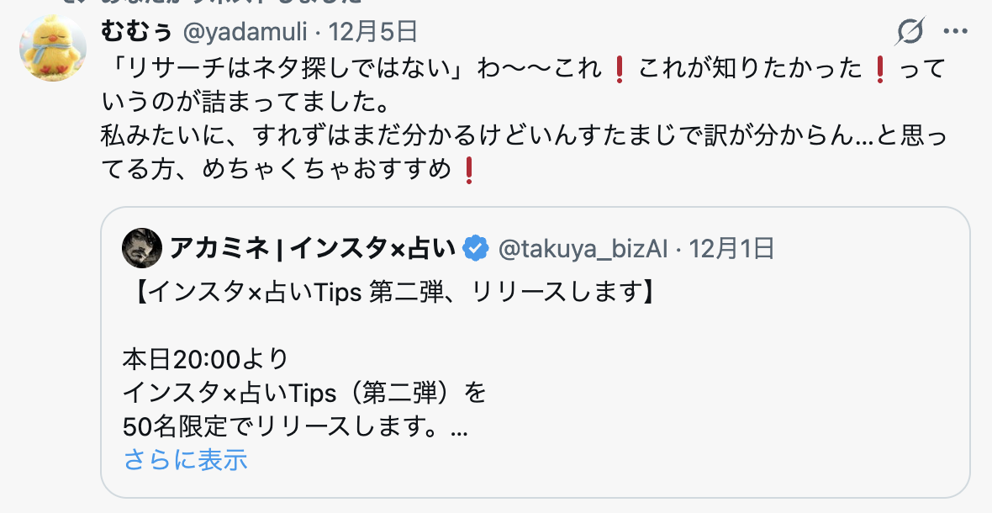
Task: Open the @takuya_bizAI handle
Action: tap(582, 249)
